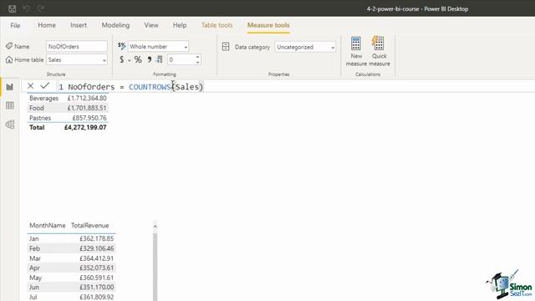Click the Save icon in title bar
The width and height of the screenshot is (535, 301).
[x=13, y=8]
